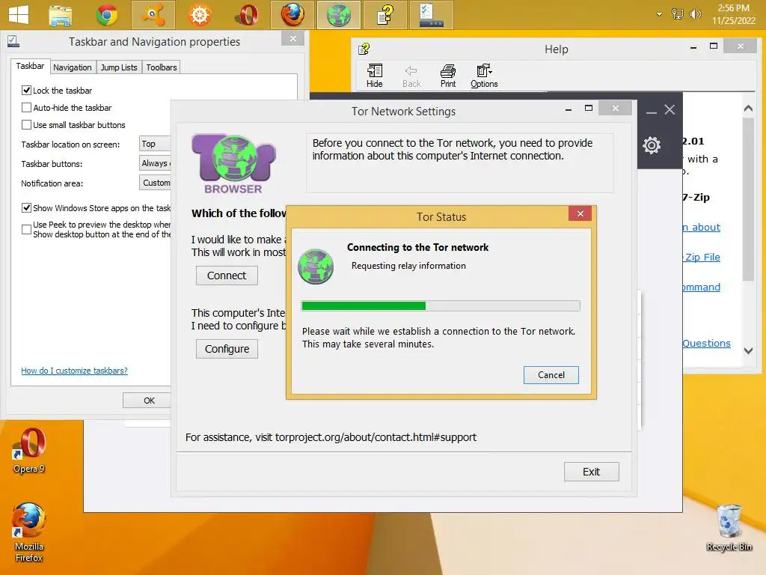This screenshot has height=575, width=766.
Task: Open the 'ommand' link in Help
Action: pos(702,287)
